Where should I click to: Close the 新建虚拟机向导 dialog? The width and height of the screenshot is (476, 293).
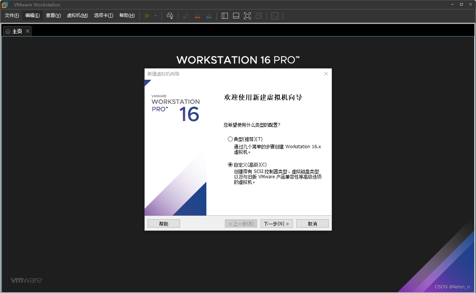(x=326, y=74)
